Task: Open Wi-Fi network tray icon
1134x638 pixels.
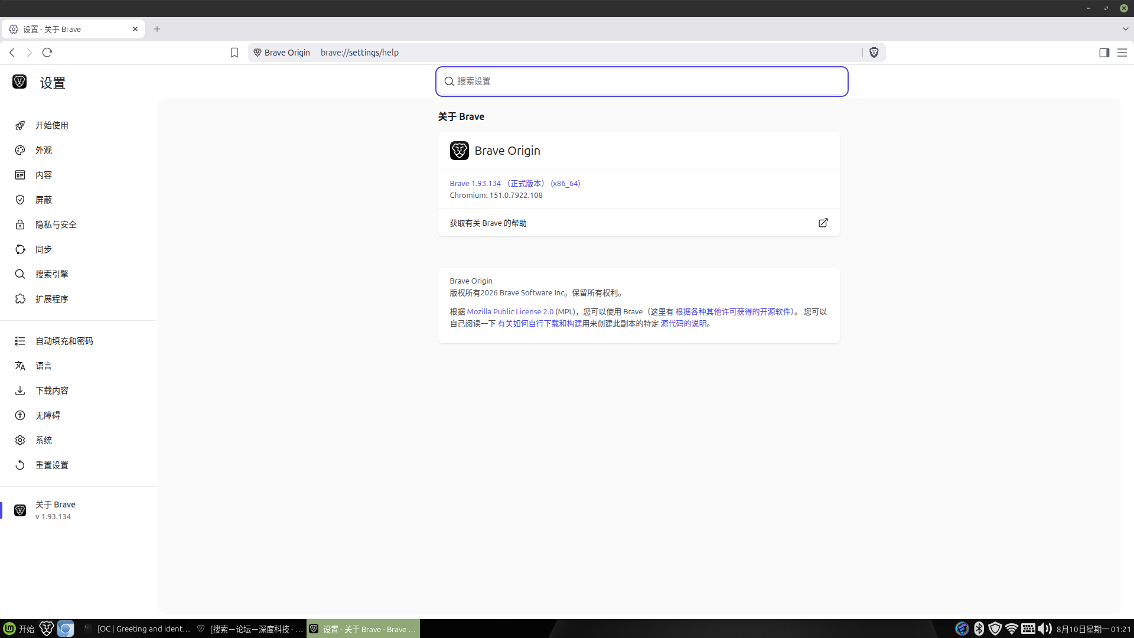Action: click(1011, 629)
